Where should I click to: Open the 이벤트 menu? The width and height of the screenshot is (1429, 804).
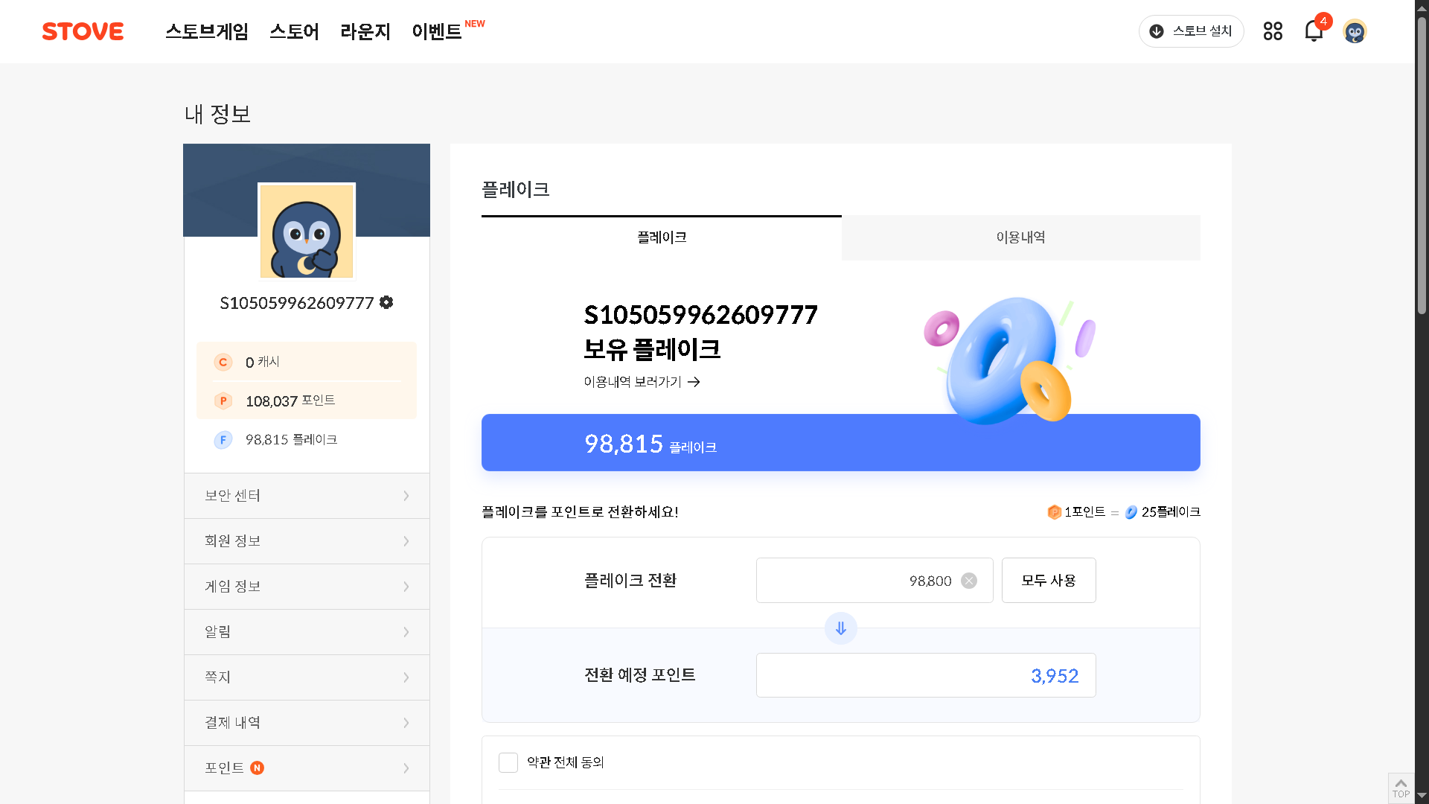437,31
